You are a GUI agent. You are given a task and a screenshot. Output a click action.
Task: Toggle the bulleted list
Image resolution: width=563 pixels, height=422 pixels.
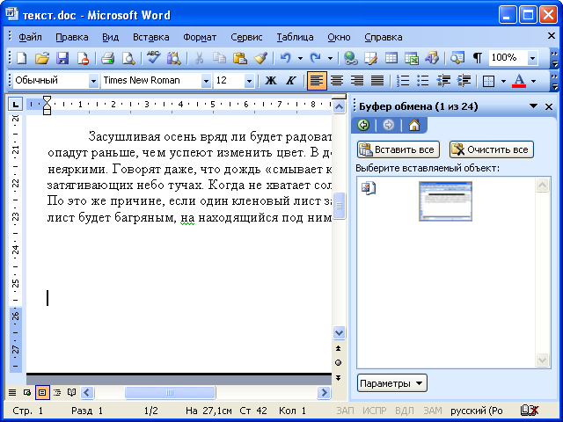click(x=423, y=80)
